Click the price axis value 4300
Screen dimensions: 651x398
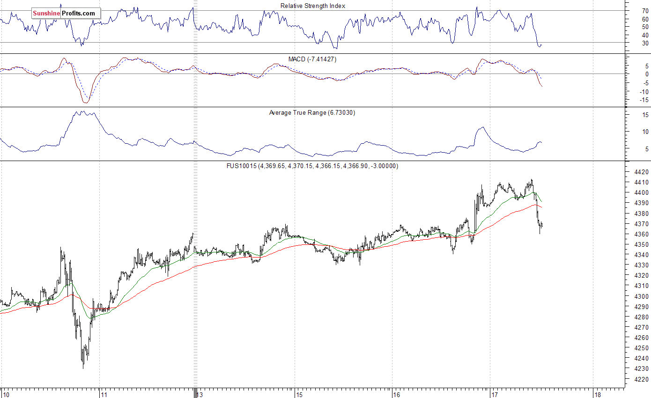click(641, 296)
